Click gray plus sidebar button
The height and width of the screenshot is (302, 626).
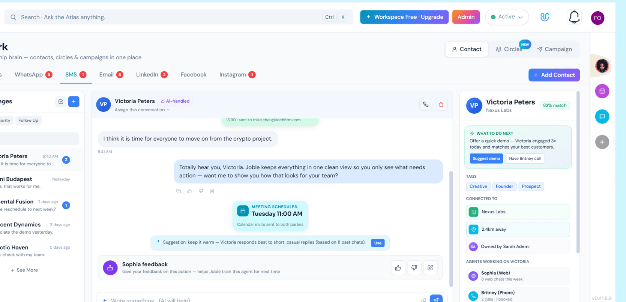click(x=602, y=142)
